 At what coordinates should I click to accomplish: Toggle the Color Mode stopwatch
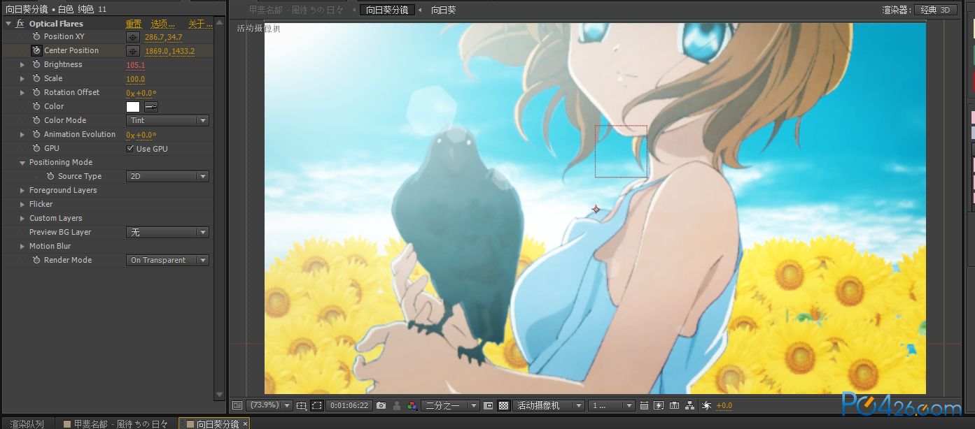[x=36, y=120]
